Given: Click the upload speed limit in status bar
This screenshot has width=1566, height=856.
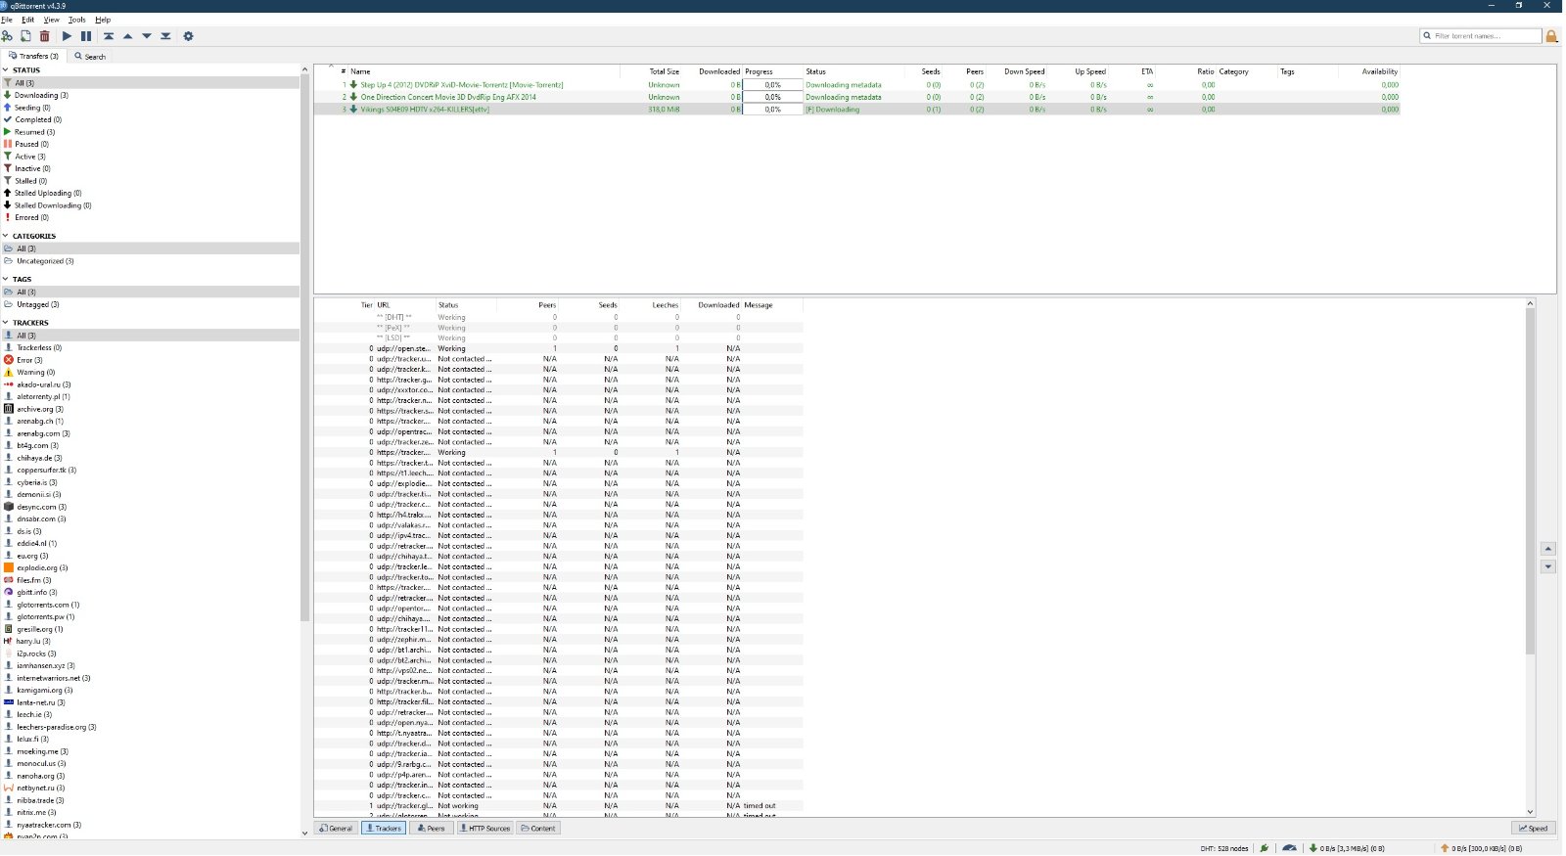Looking at the screenshot, I should coord(1480,848).
